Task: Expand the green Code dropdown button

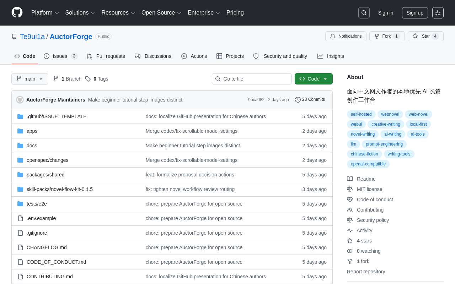Action: click(314, 79)
